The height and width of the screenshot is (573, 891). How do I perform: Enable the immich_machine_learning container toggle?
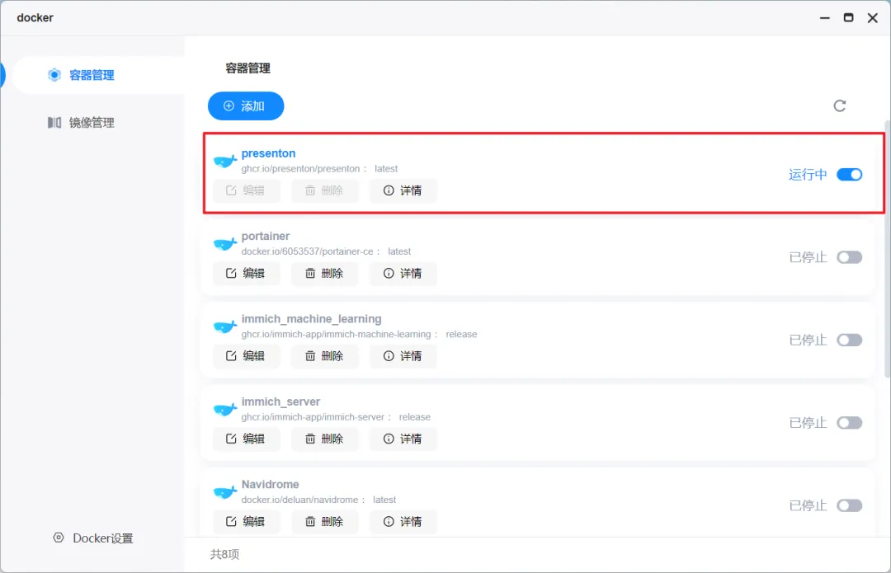coord(850,341)
